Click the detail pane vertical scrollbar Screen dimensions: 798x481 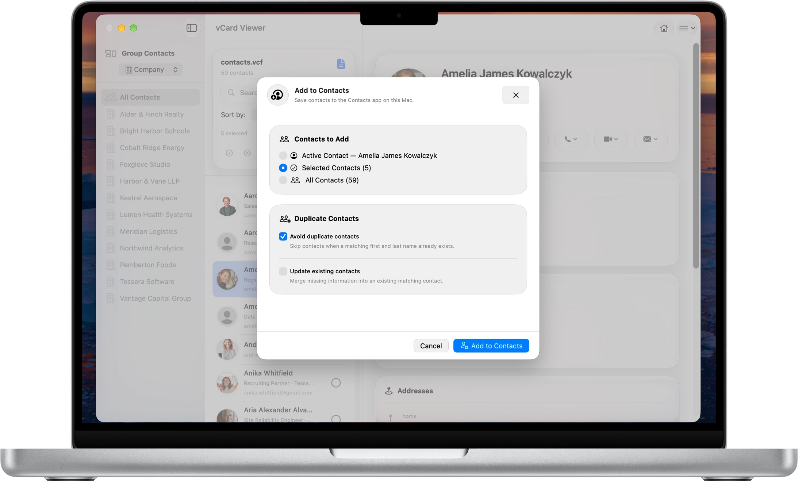pyautogui.click(x=696, y=156)
